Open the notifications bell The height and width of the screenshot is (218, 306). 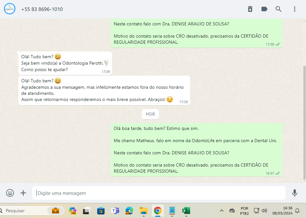coord(297,211)
